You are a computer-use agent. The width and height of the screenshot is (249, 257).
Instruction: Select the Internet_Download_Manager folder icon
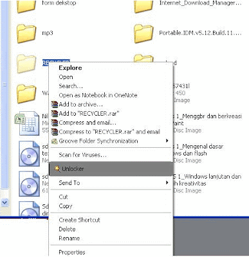point(143,6)
